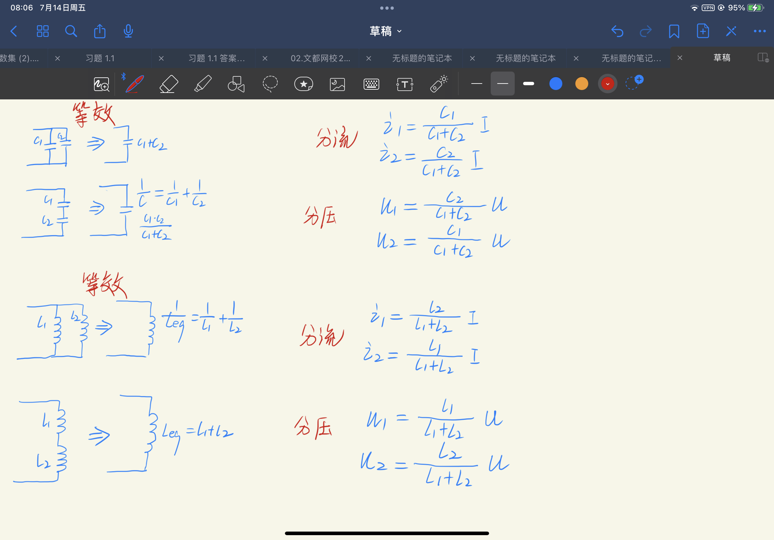Pick the blue color swatch
This screenshot has width=774, height=540.
[x=556, y=84]
